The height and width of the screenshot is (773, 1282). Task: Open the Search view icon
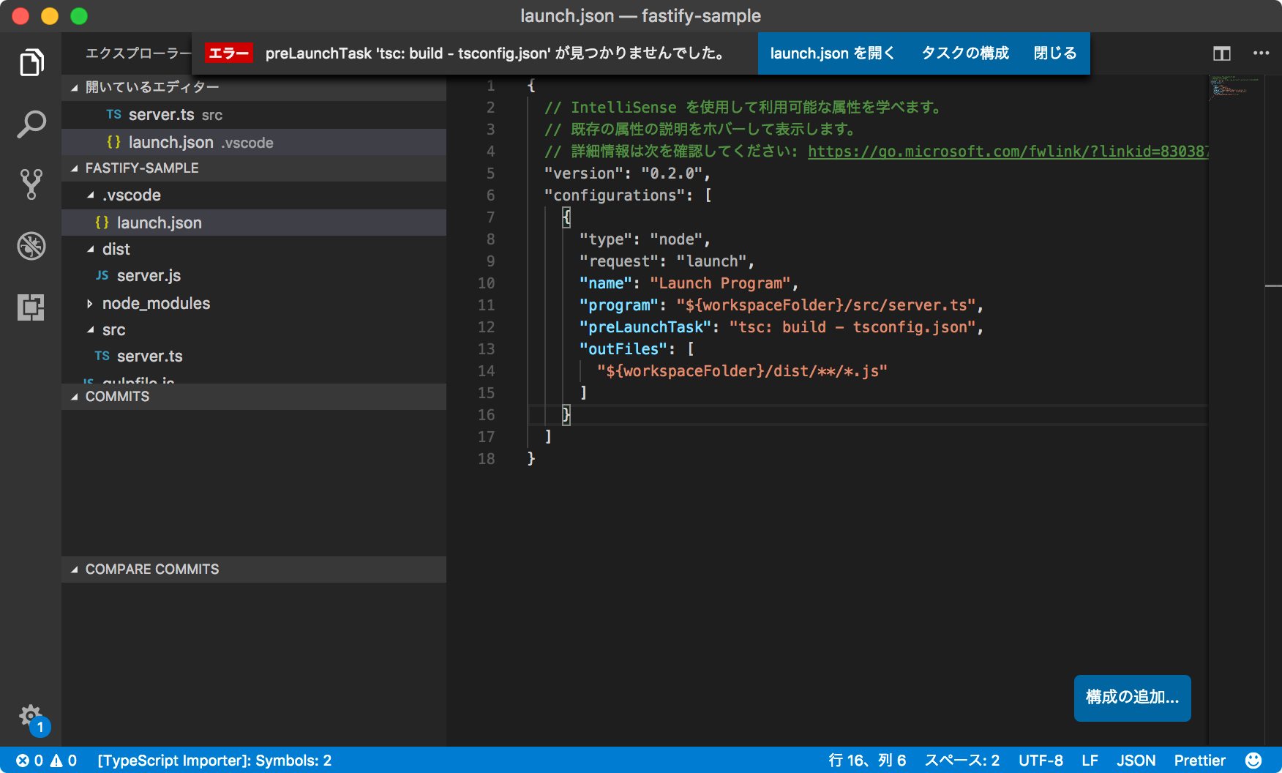click(31, 124)
